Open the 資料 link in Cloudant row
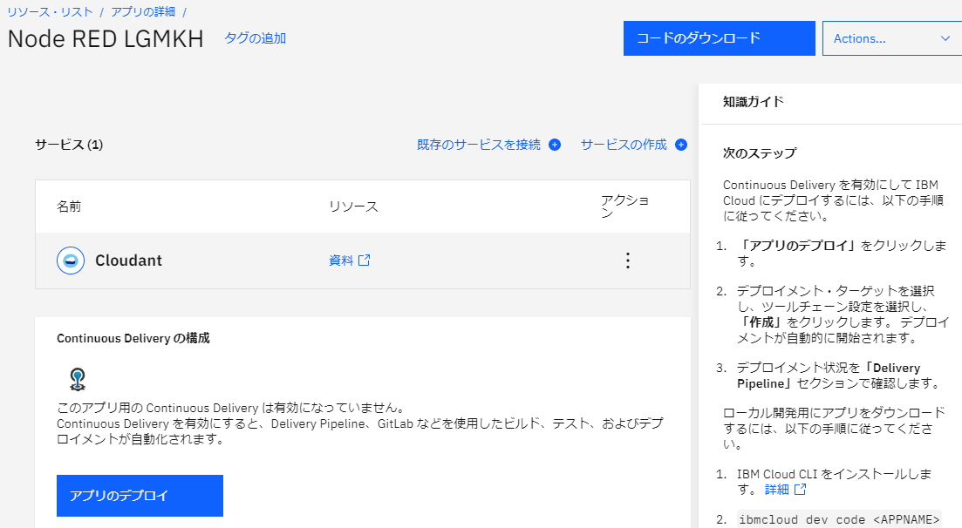The width and height of the screenshot is (962, 528). 341,261
